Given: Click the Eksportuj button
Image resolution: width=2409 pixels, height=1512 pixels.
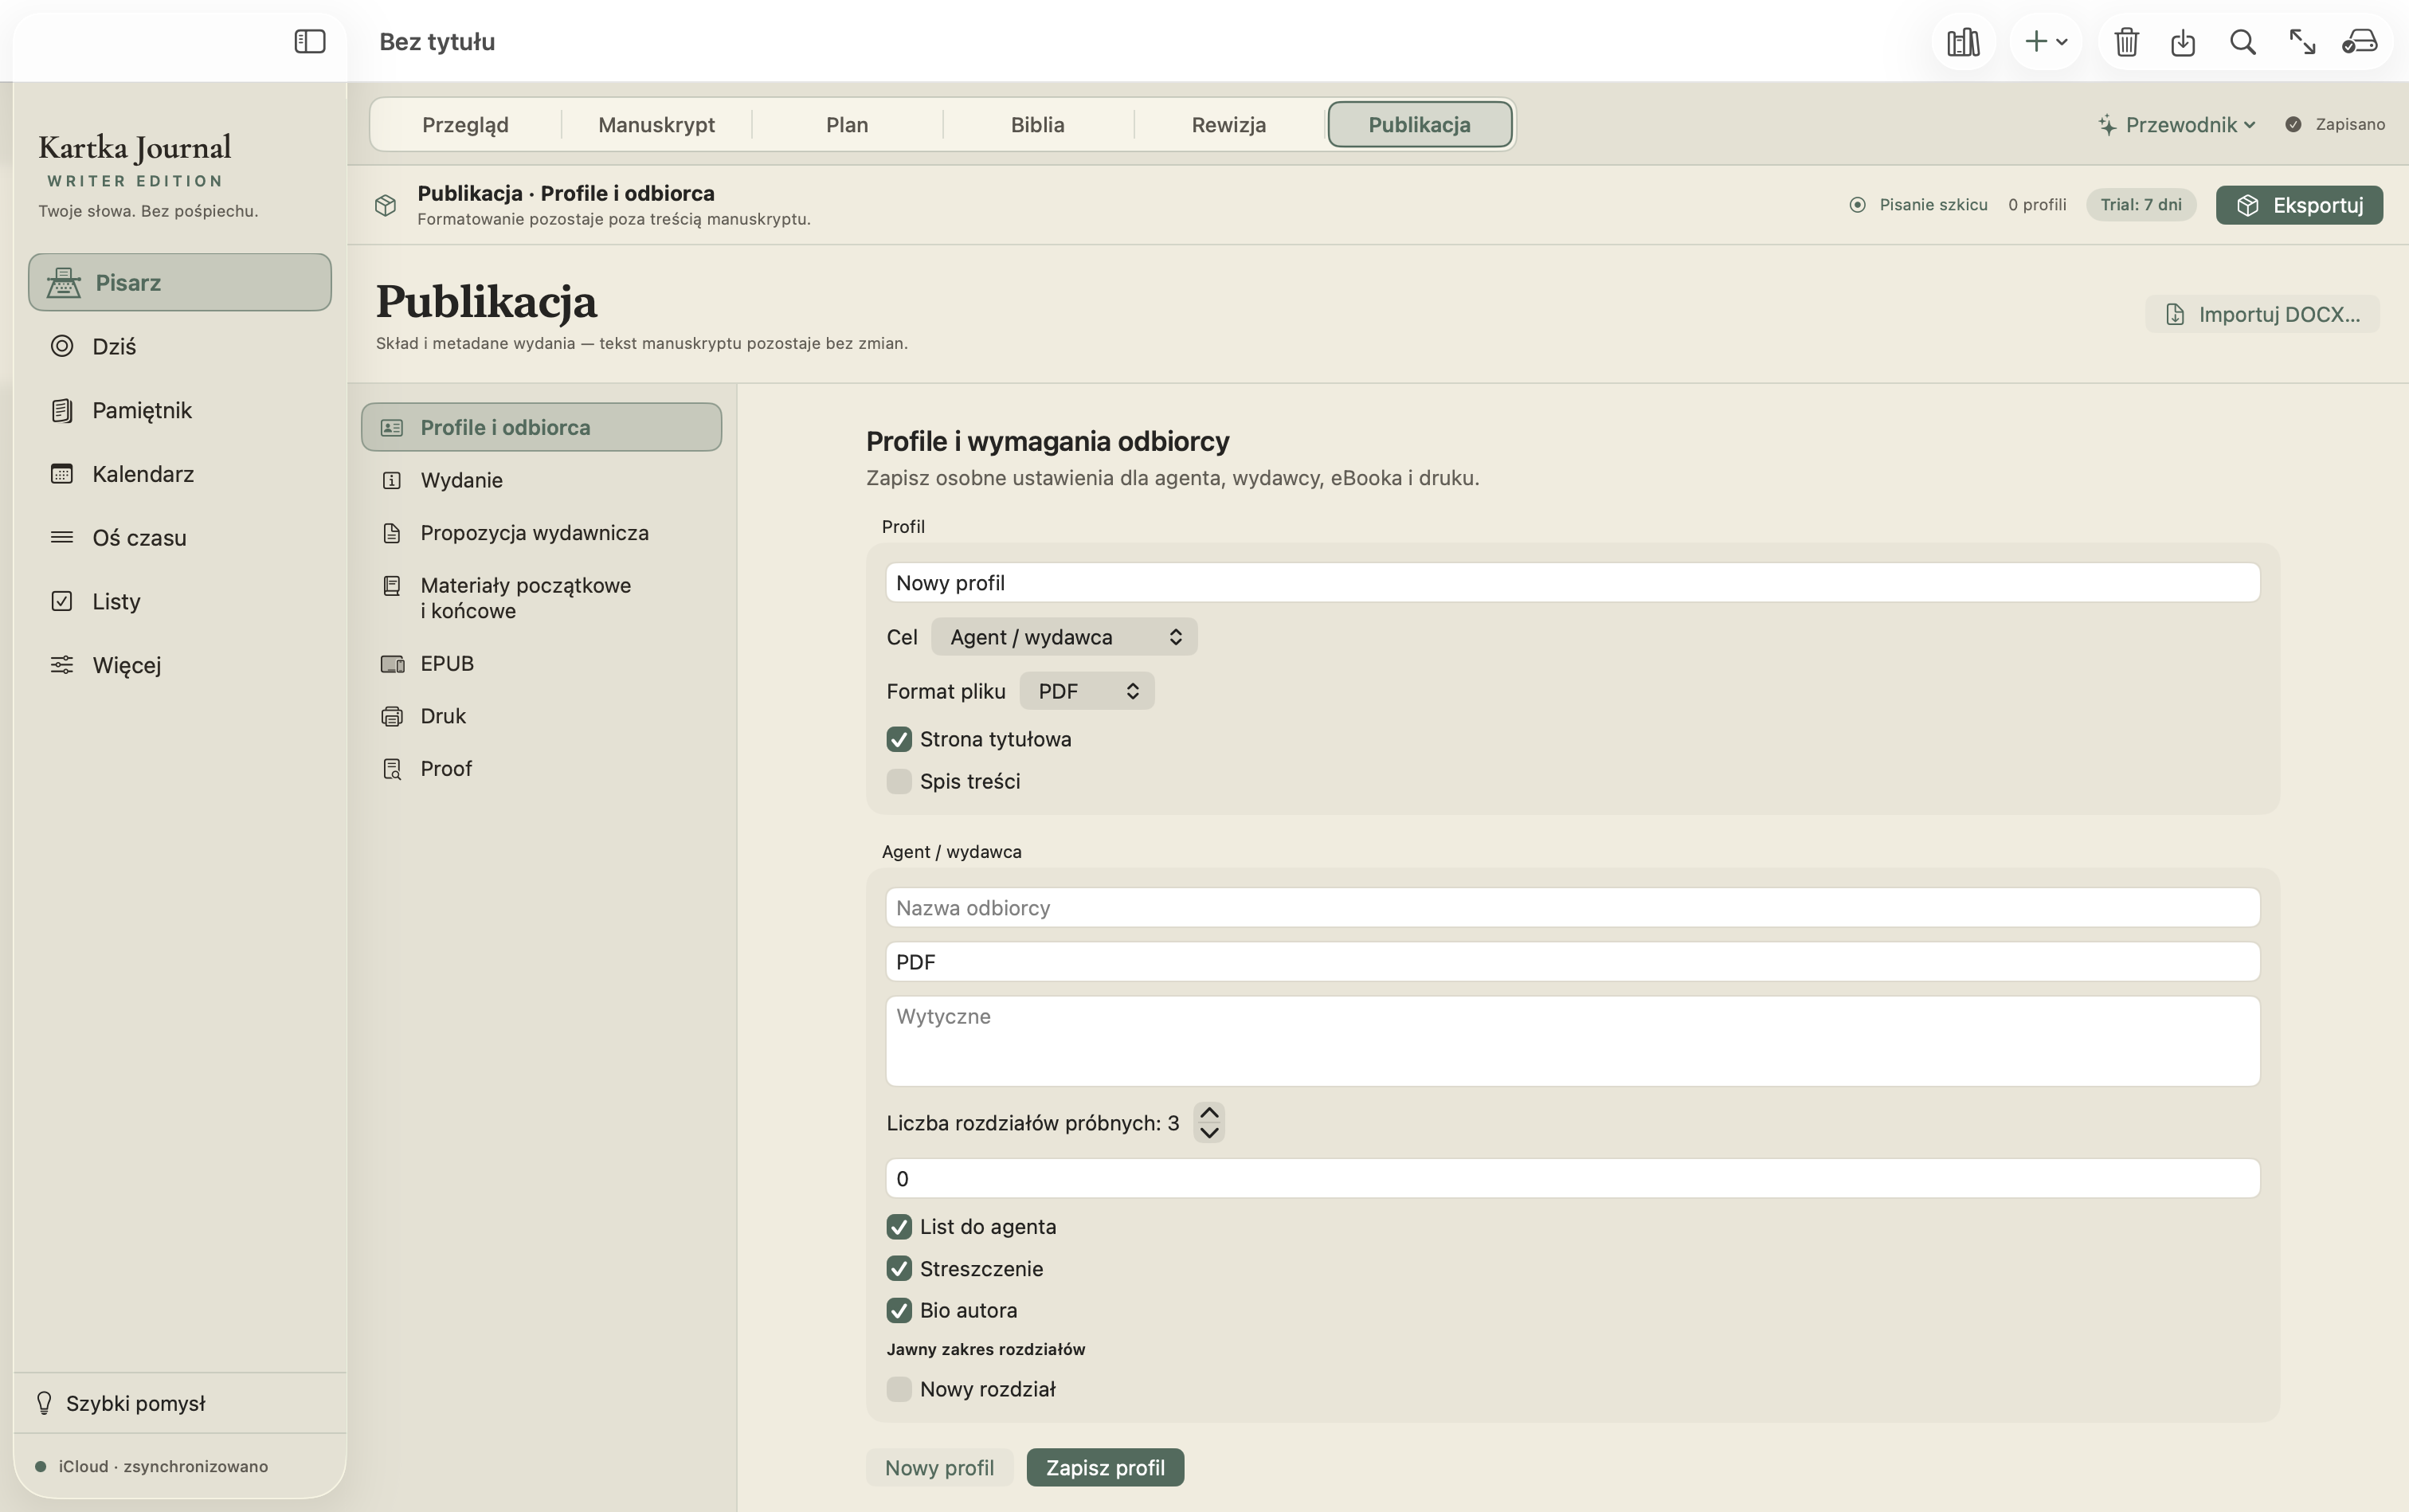Looking at the screenshot, I should (x=2299, y=205).
